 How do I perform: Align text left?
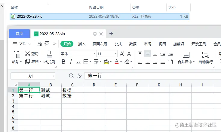pyautogui.click(x=140, y=61)
